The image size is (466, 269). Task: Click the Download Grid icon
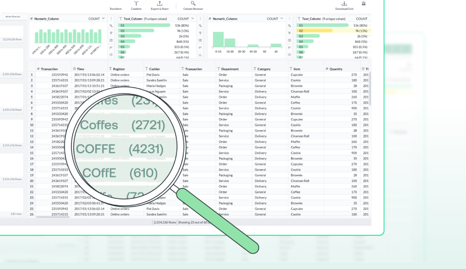click(343, 6)
